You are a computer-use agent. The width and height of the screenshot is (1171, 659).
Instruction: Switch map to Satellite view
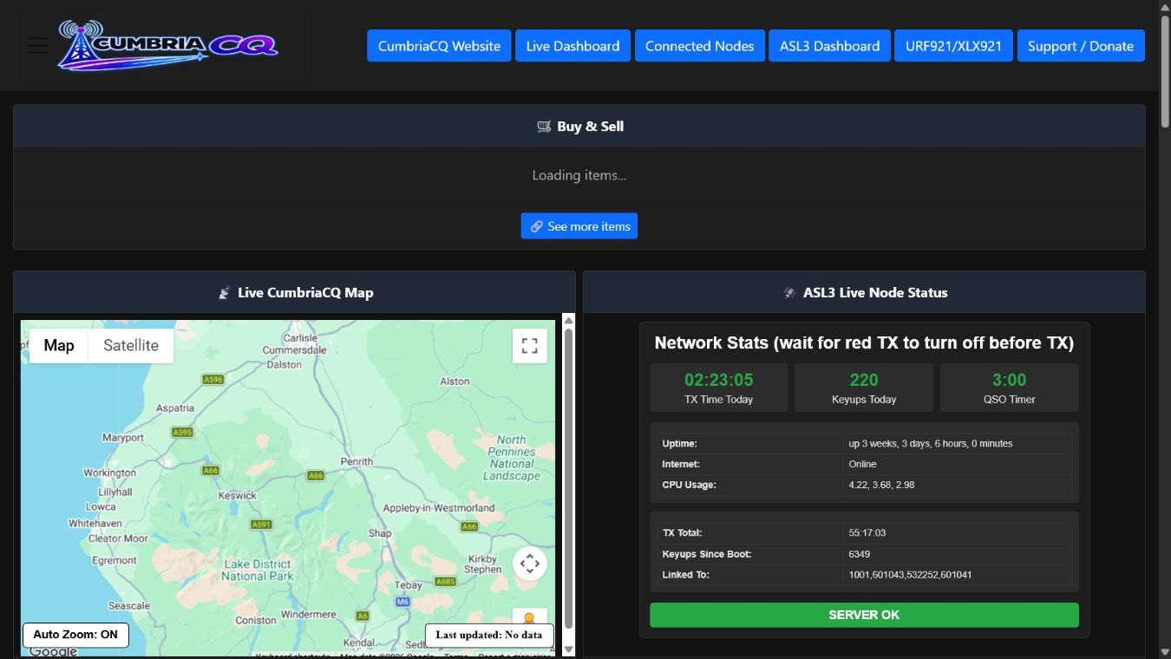tap(131, 345)
